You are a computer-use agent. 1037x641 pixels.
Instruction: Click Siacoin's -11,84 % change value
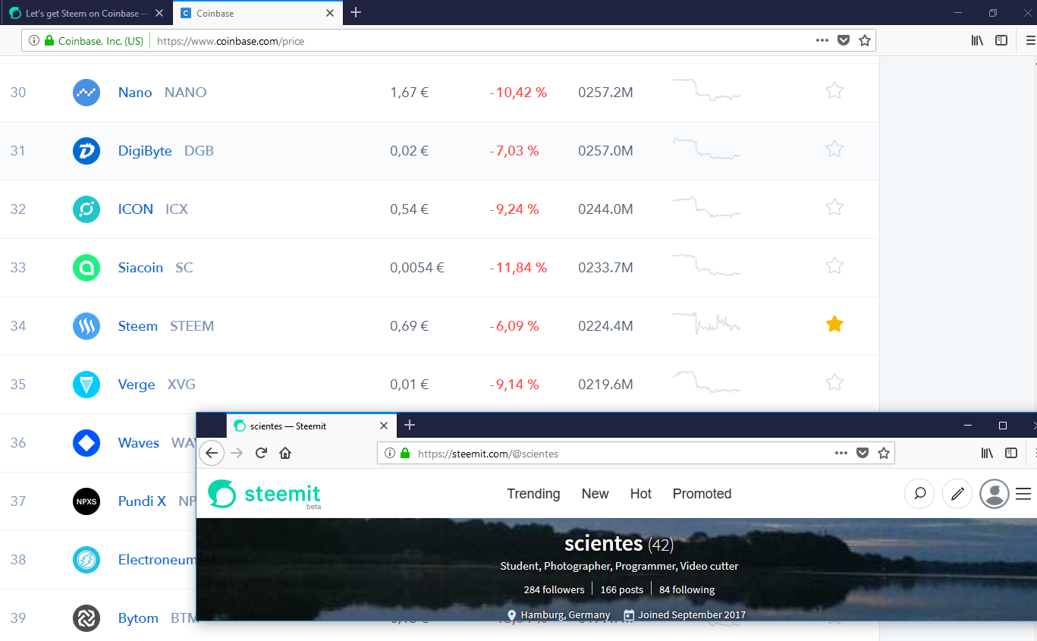click(x=518, y=268)
